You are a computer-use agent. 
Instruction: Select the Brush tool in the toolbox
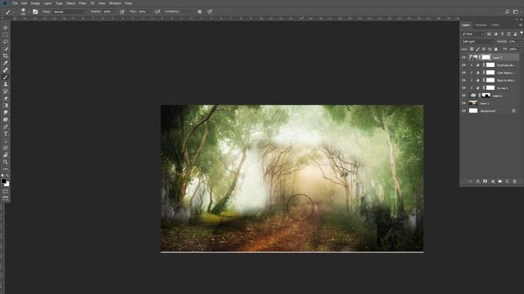coord(6,78)
